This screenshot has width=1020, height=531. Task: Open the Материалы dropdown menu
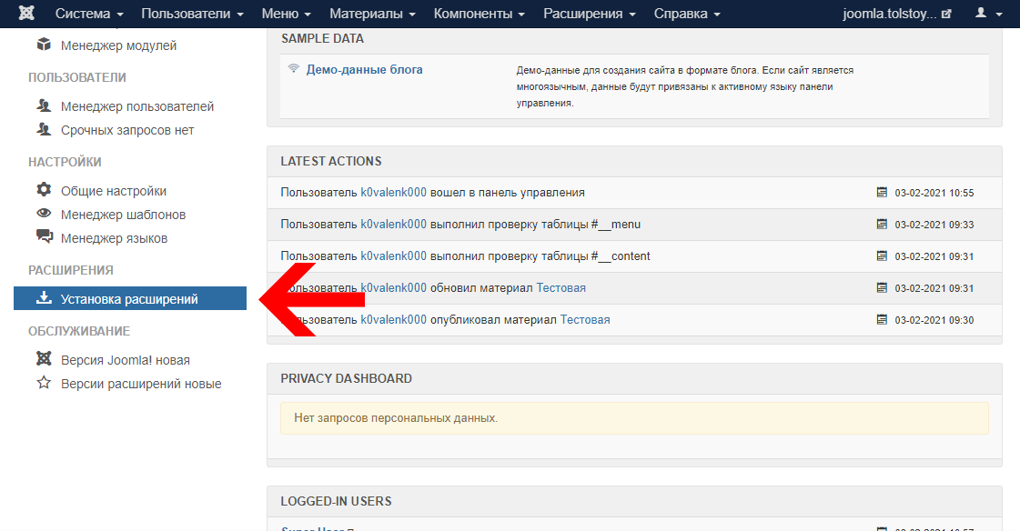click(373, 14)
